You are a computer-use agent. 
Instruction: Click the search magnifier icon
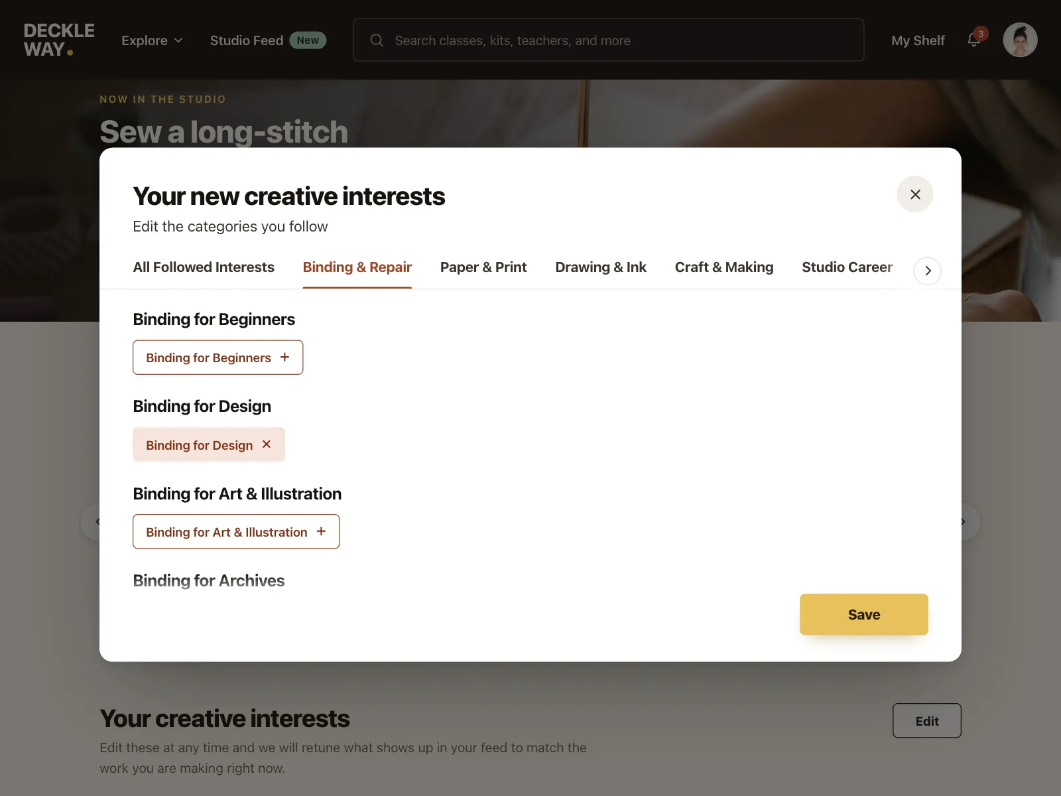[x=377, y=40]
